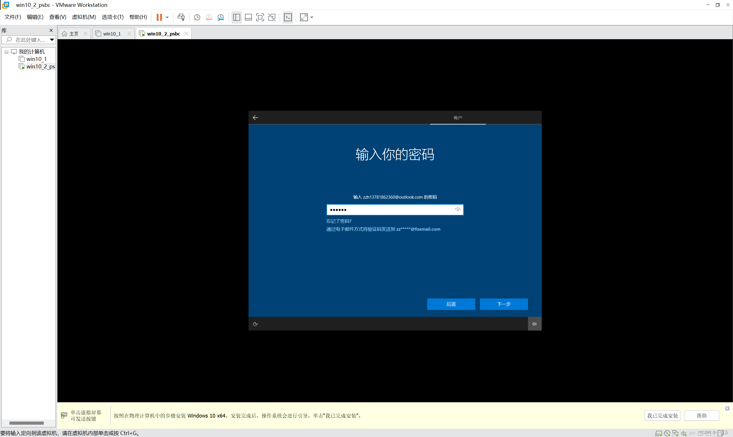Switch to the win10_1 tab
733x437 pixels.
tap(112, 33)
